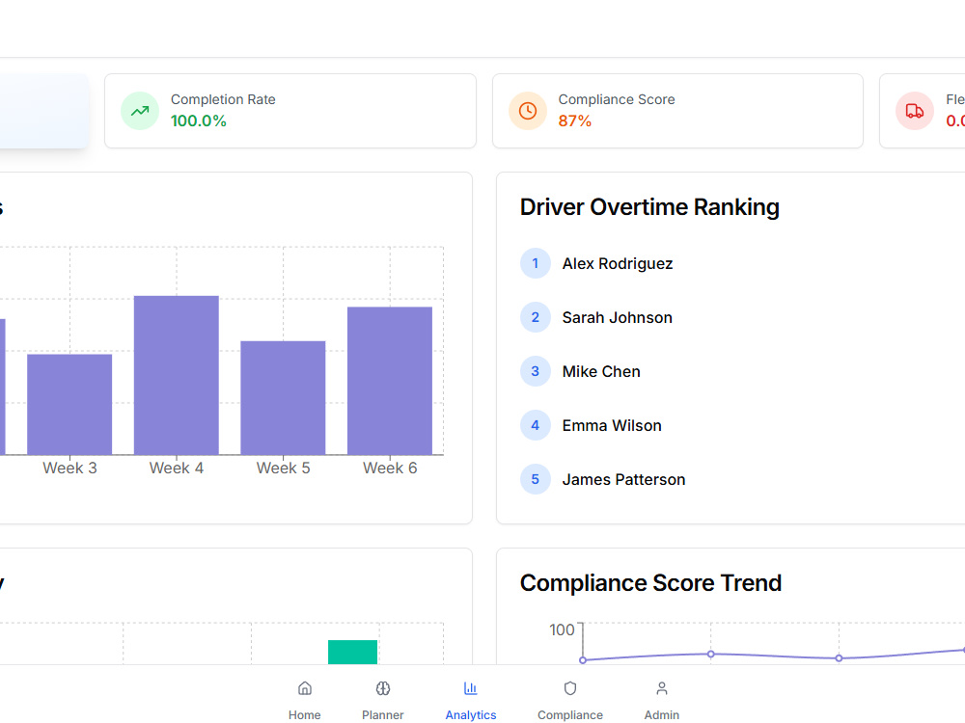Select driver name Alex Rodriguez

click(x=618, y=264)
